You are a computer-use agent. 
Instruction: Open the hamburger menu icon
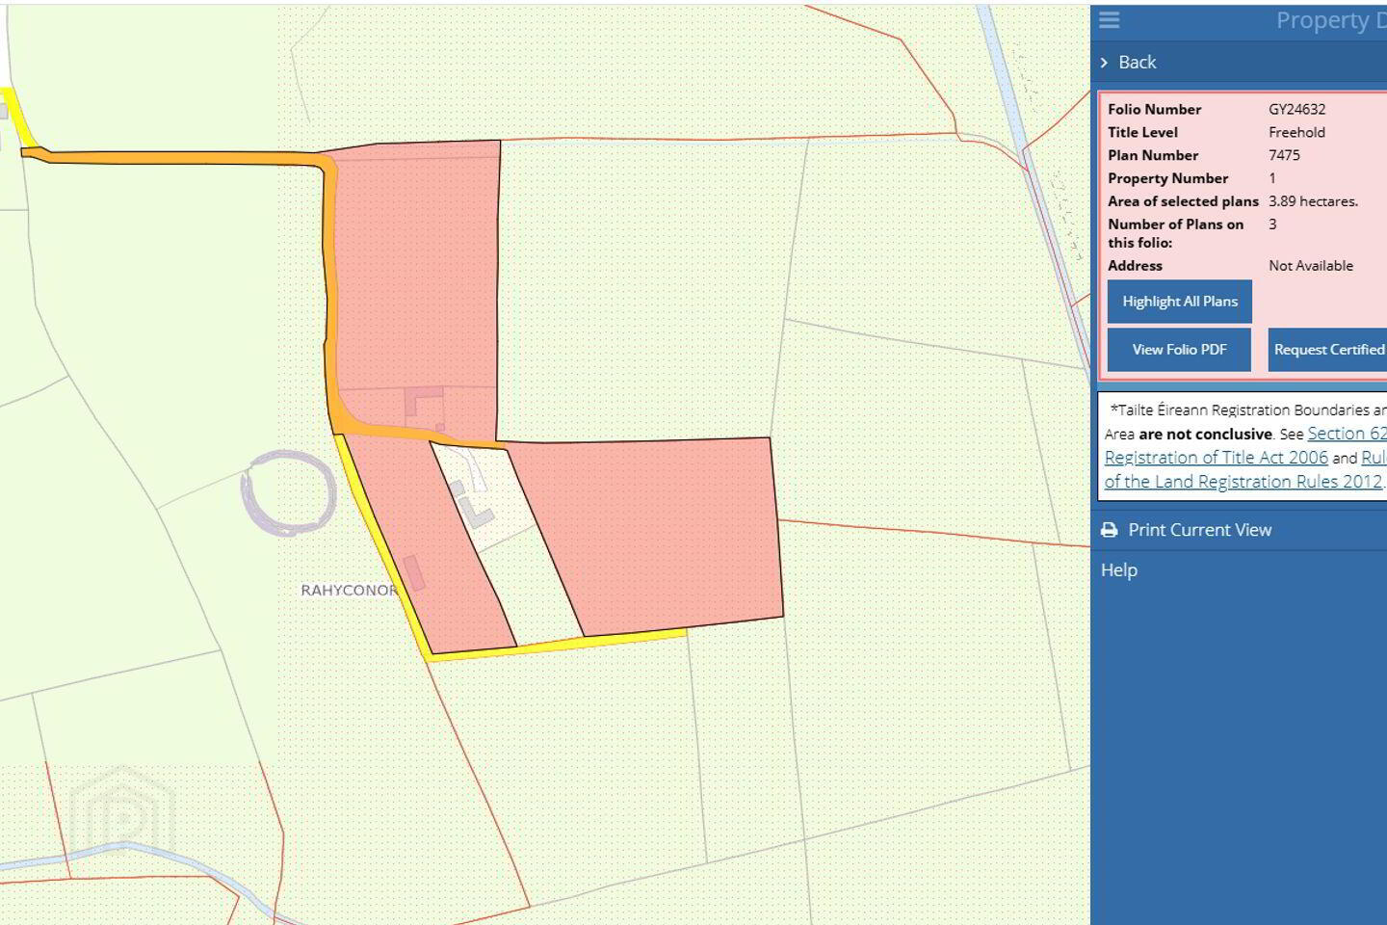pos(1110,20)
